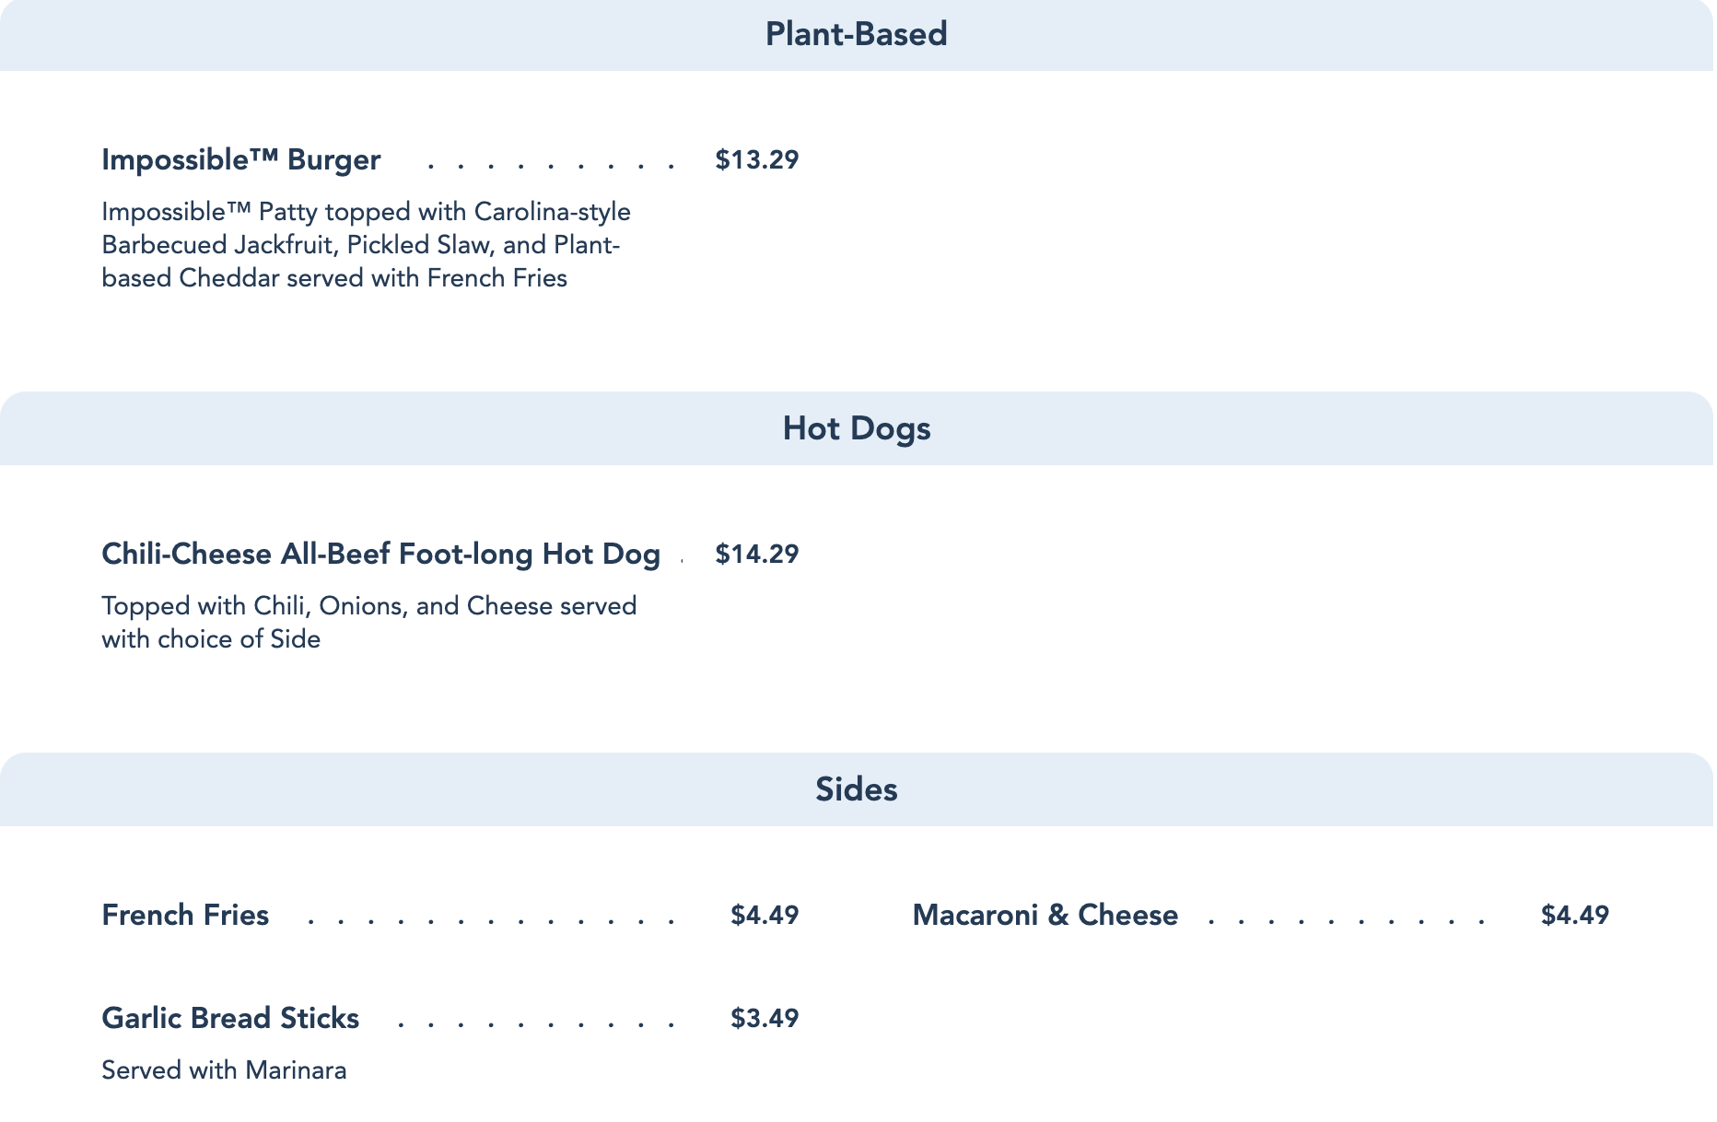Select the Impossible™ Burger item title

coord(240,159)
